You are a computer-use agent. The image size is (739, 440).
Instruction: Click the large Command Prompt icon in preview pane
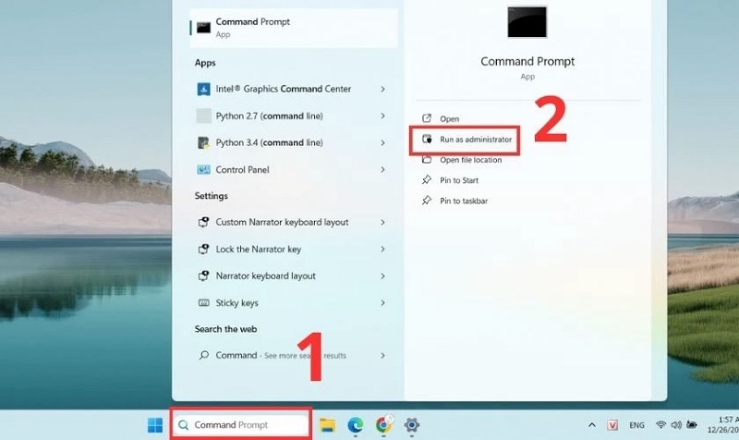527,22
